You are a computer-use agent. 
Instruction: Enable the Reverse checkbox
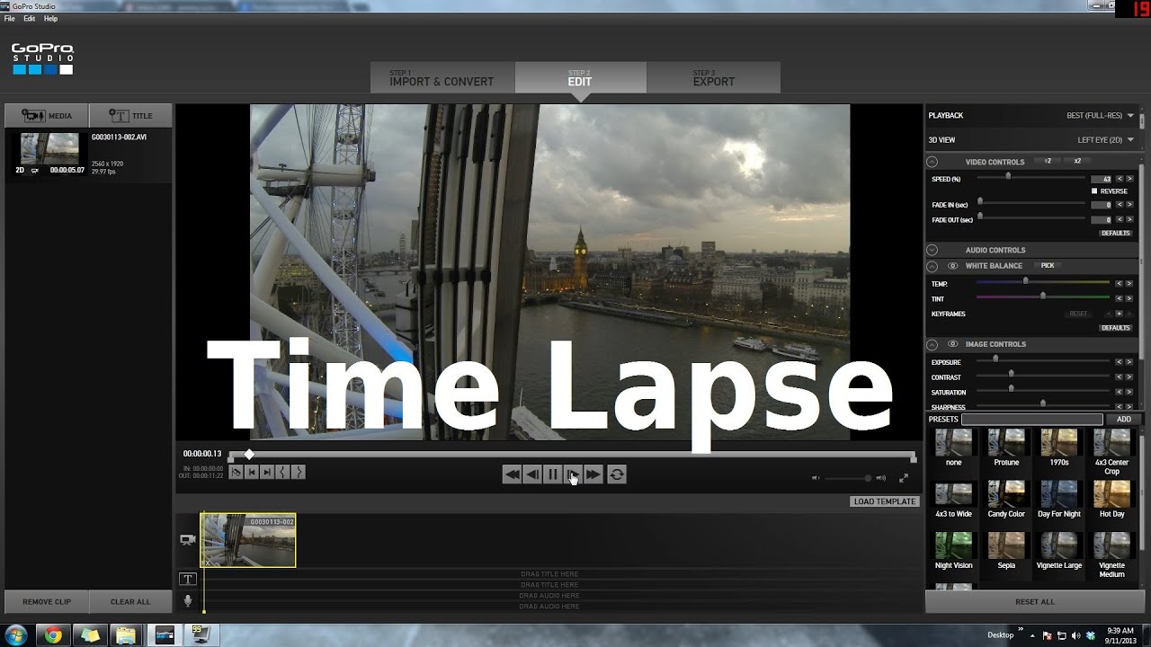tap(1094, 191)
